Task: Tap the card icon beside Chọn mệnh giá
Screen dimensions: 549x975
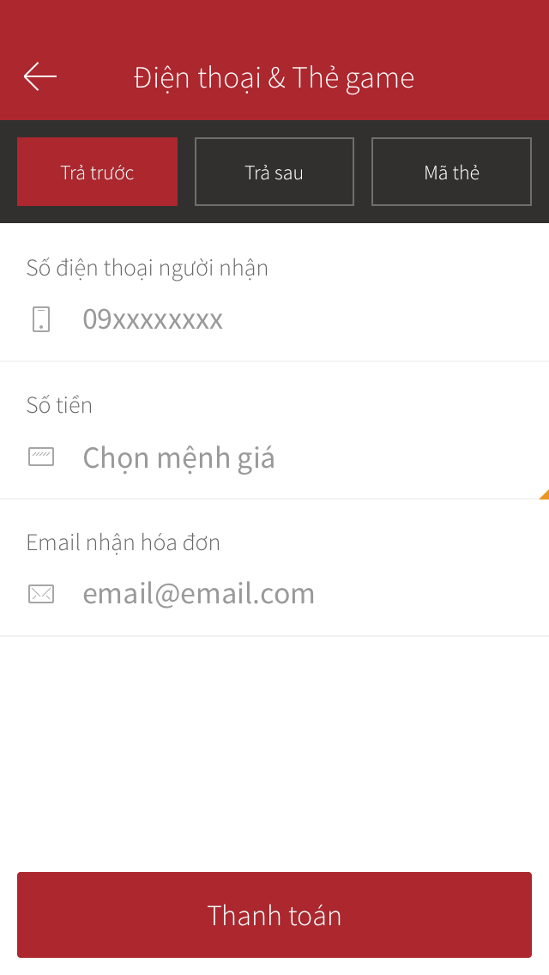Action: click(41, 457)
